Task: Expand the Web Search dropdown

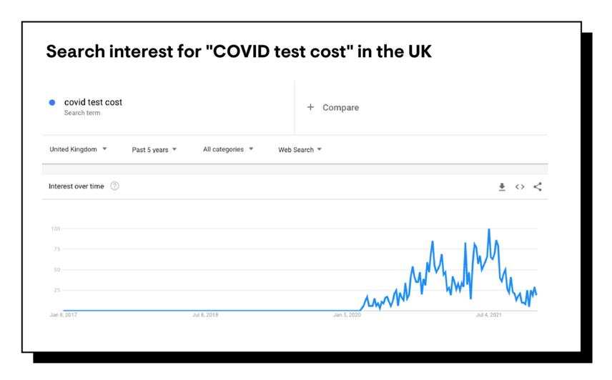Action: (x=300, y=150)
